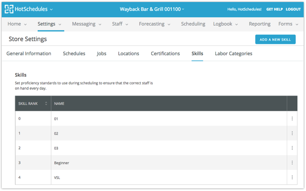Open the three-dot menu for skill 03
The width and height of the screenshot is (306, 191).
292,148
